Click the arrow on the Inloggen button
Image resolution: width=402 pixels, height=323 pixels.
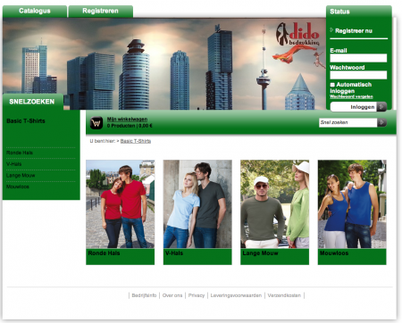(x=381, y=107)
